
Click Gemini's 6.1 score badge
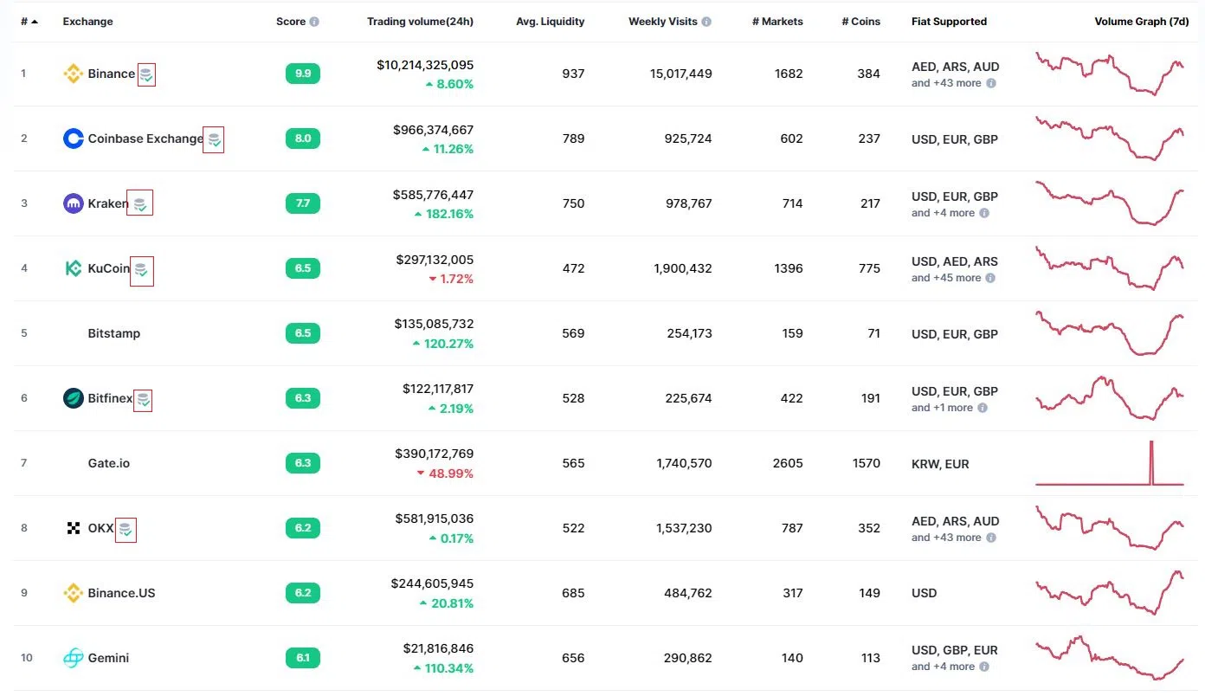tap(303, 658)
